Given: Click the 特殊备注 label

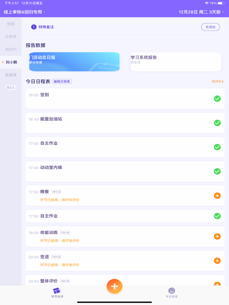Looking at the screenshot, I should (46, 27).
